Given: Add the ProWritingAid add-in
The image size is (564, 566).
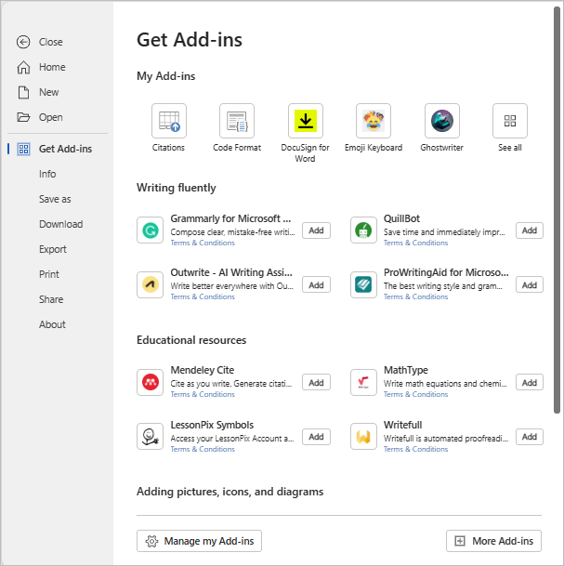Looking at the screenshot, I should 530,285.
